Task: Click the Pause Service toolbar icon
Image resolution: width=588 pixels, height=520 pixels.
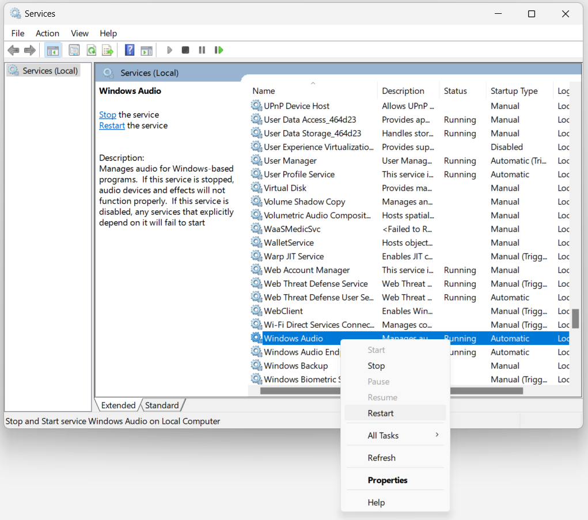Action: (202, 50)
